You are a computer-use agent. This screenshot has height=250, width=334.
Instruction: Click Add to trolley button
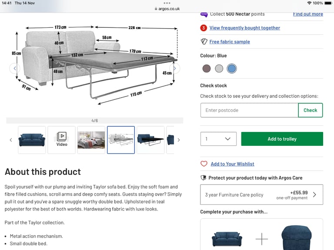282,139
